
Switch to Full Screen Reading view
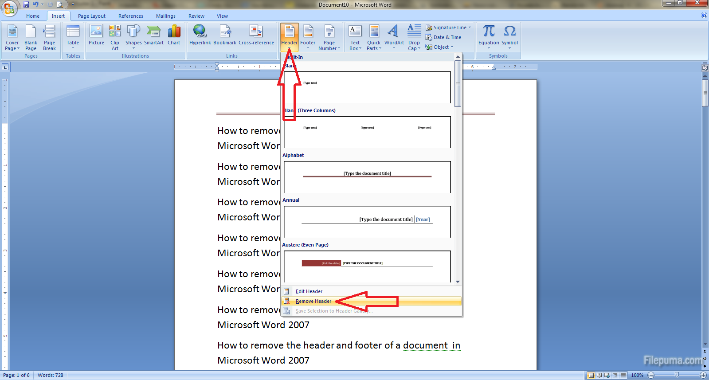pos(599,375)
